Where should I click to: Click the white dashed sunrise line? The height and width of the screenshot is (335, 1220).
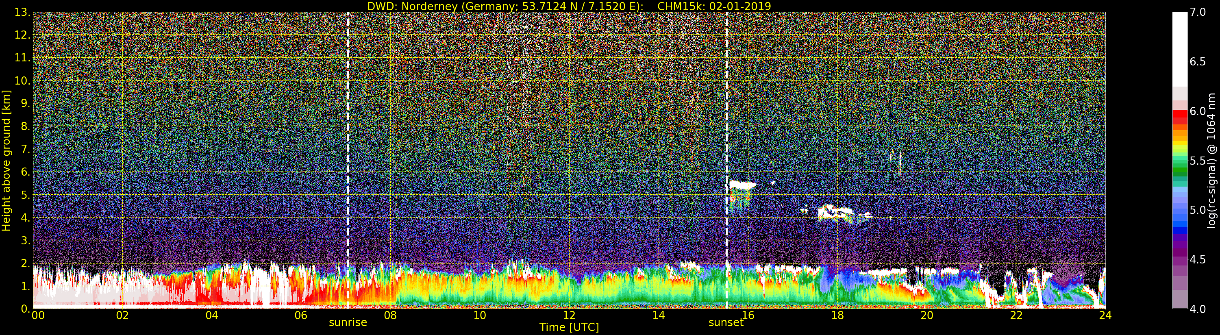coord(348,160)
